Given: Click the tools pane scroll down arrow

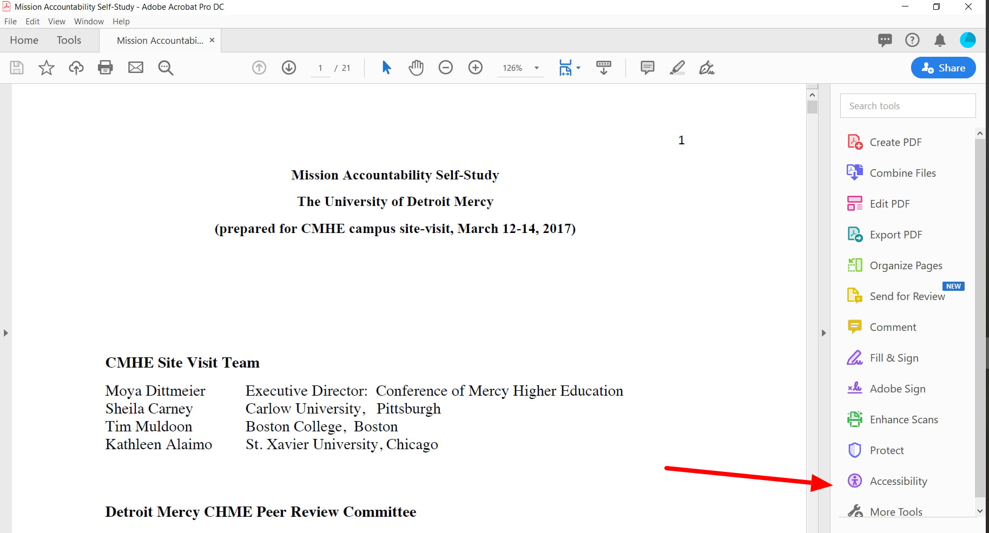Looking at the screenshot, I should click(x=980, y=511).
